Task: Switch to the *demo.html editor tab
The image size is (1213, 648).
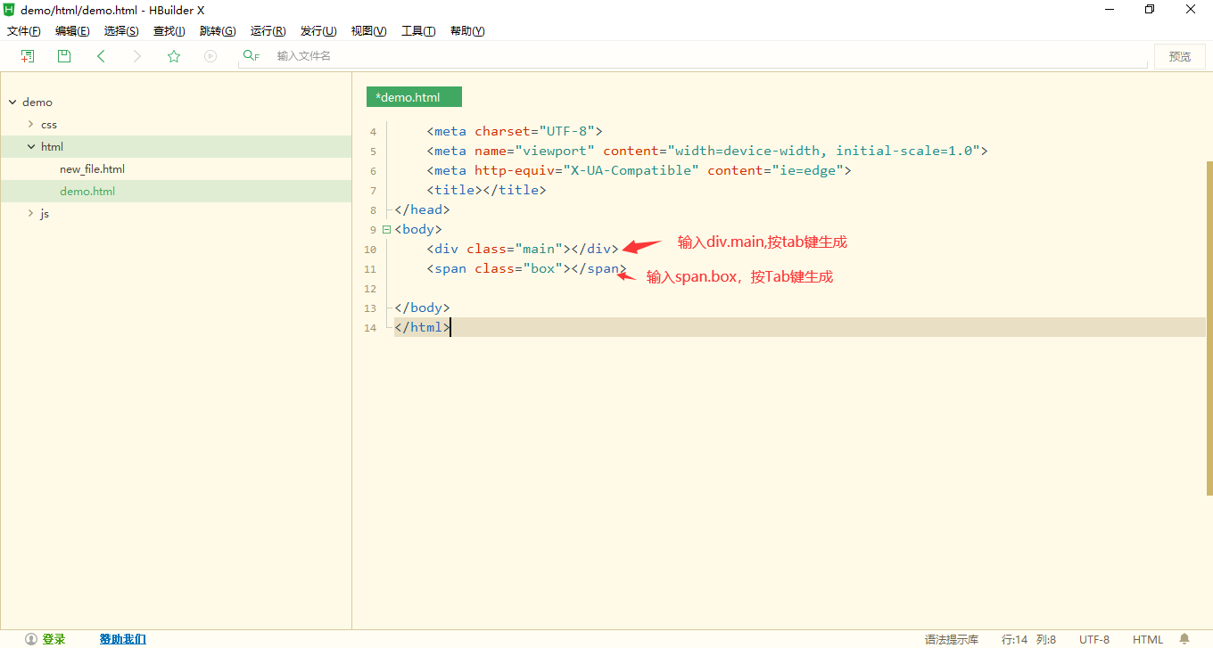Action: [414, 97]
